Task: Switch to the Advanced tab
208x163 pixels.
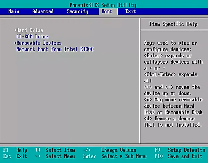Action: click(x=43, y=11)
